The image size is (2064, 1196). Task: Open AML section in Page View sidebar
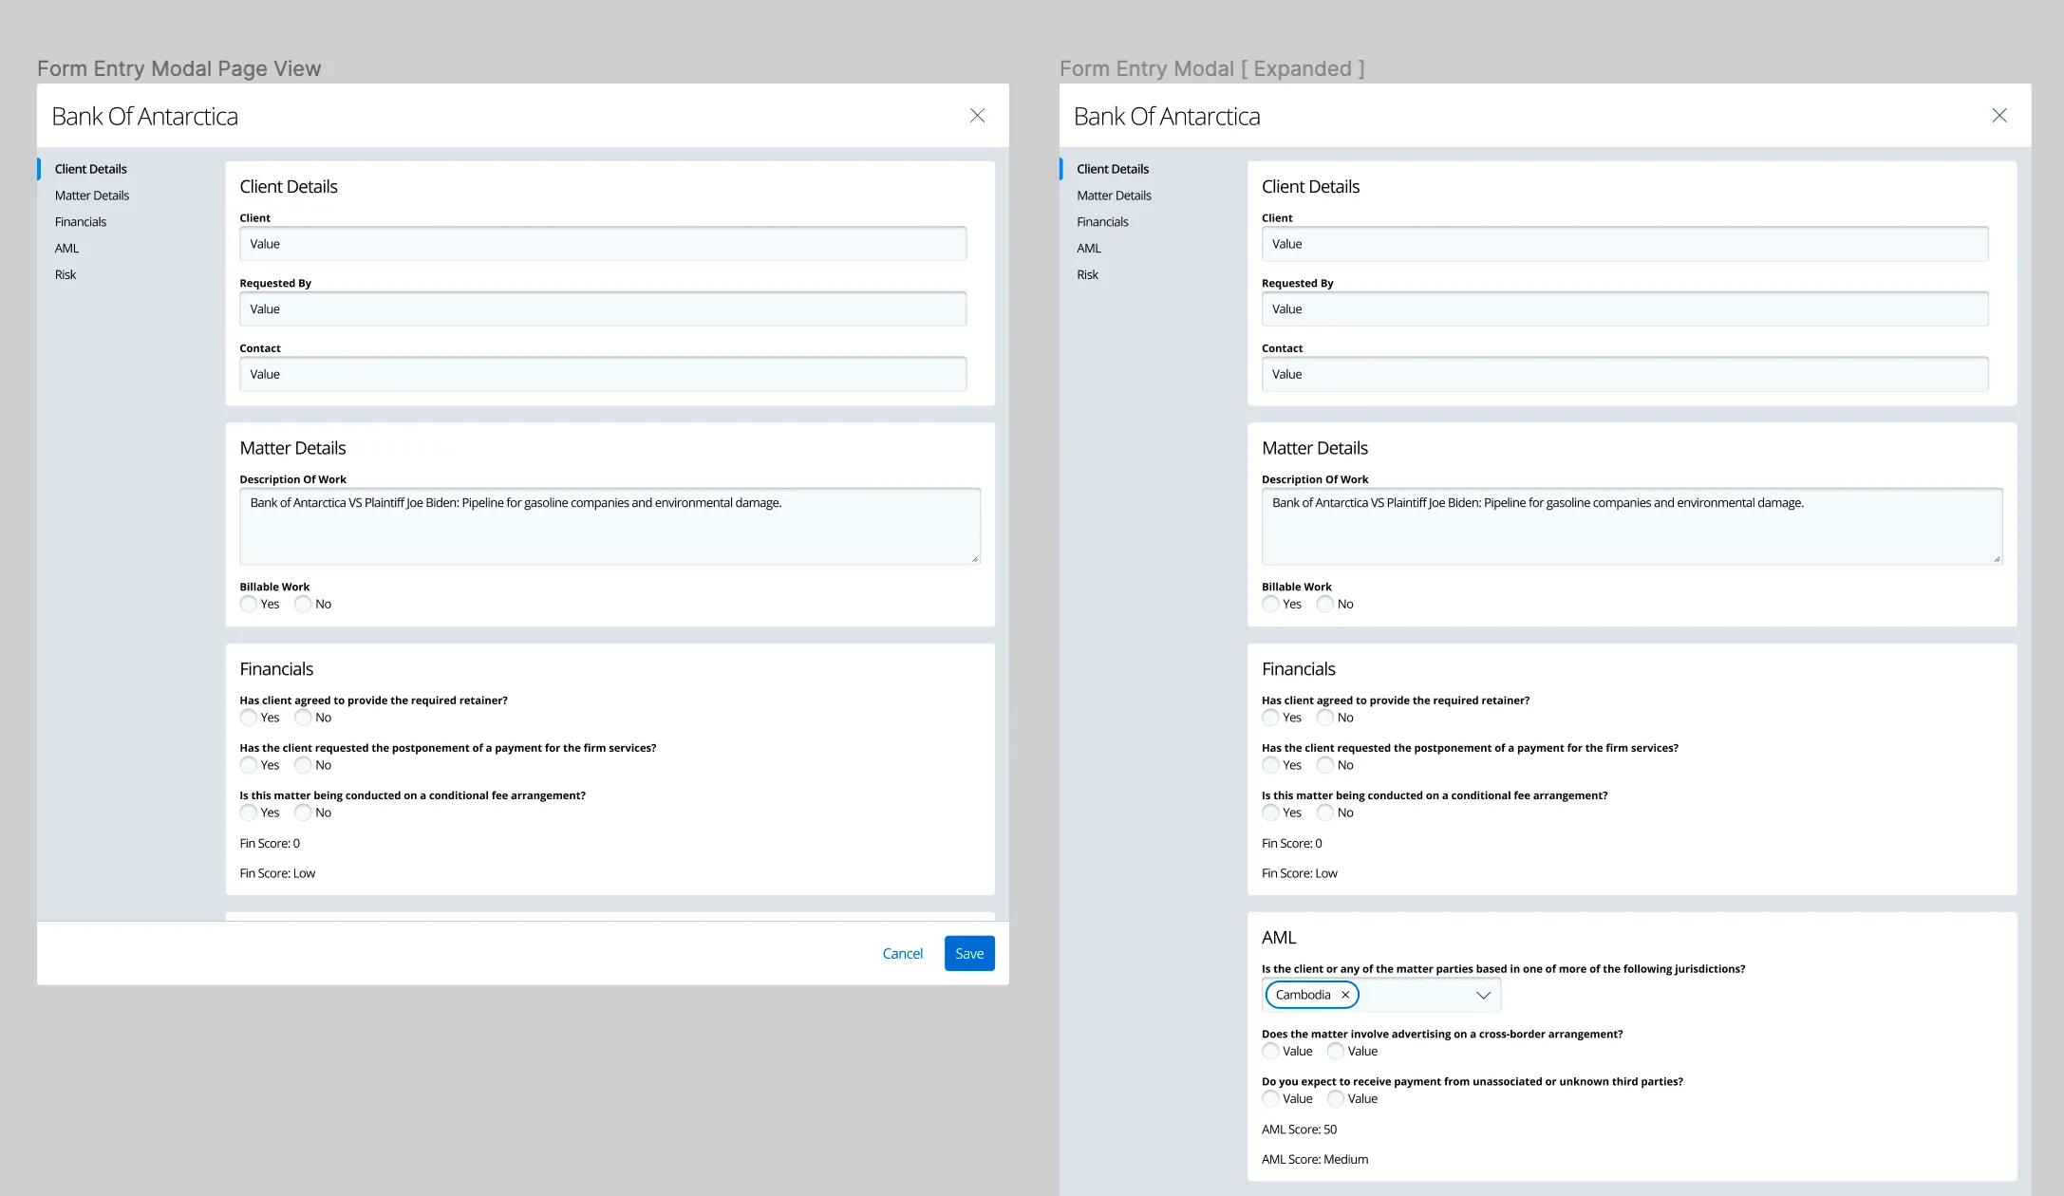click(66, 249)
